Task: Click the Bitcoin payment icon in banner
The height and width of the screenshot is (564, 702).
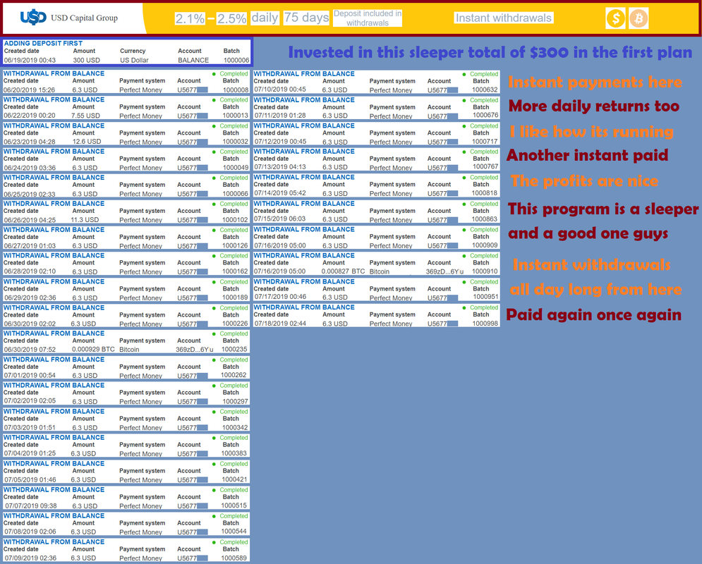Action: 639,18
